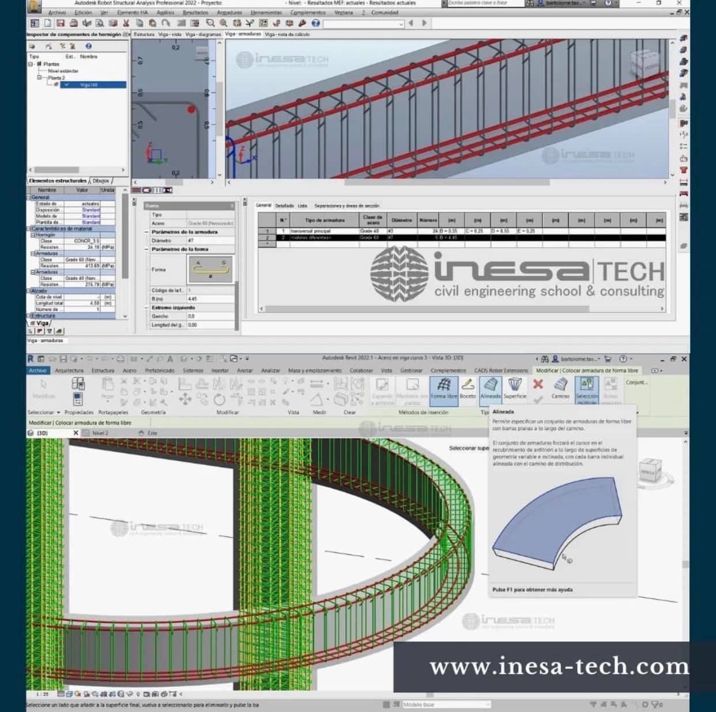Click the Robot application logo icon

(x=35, y=6)
